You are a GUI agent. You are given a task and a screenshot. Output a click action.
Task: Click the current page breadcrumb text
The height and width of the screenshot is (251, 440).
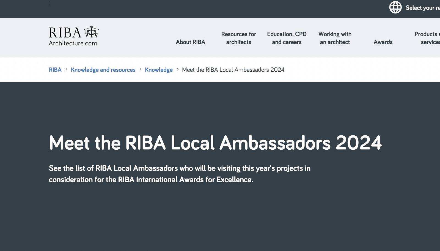click(x=233, y=70)
